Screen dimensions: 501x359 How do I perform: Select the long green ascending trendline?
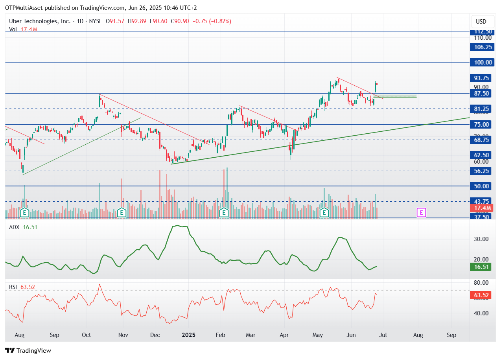click(x=320, y=140)
